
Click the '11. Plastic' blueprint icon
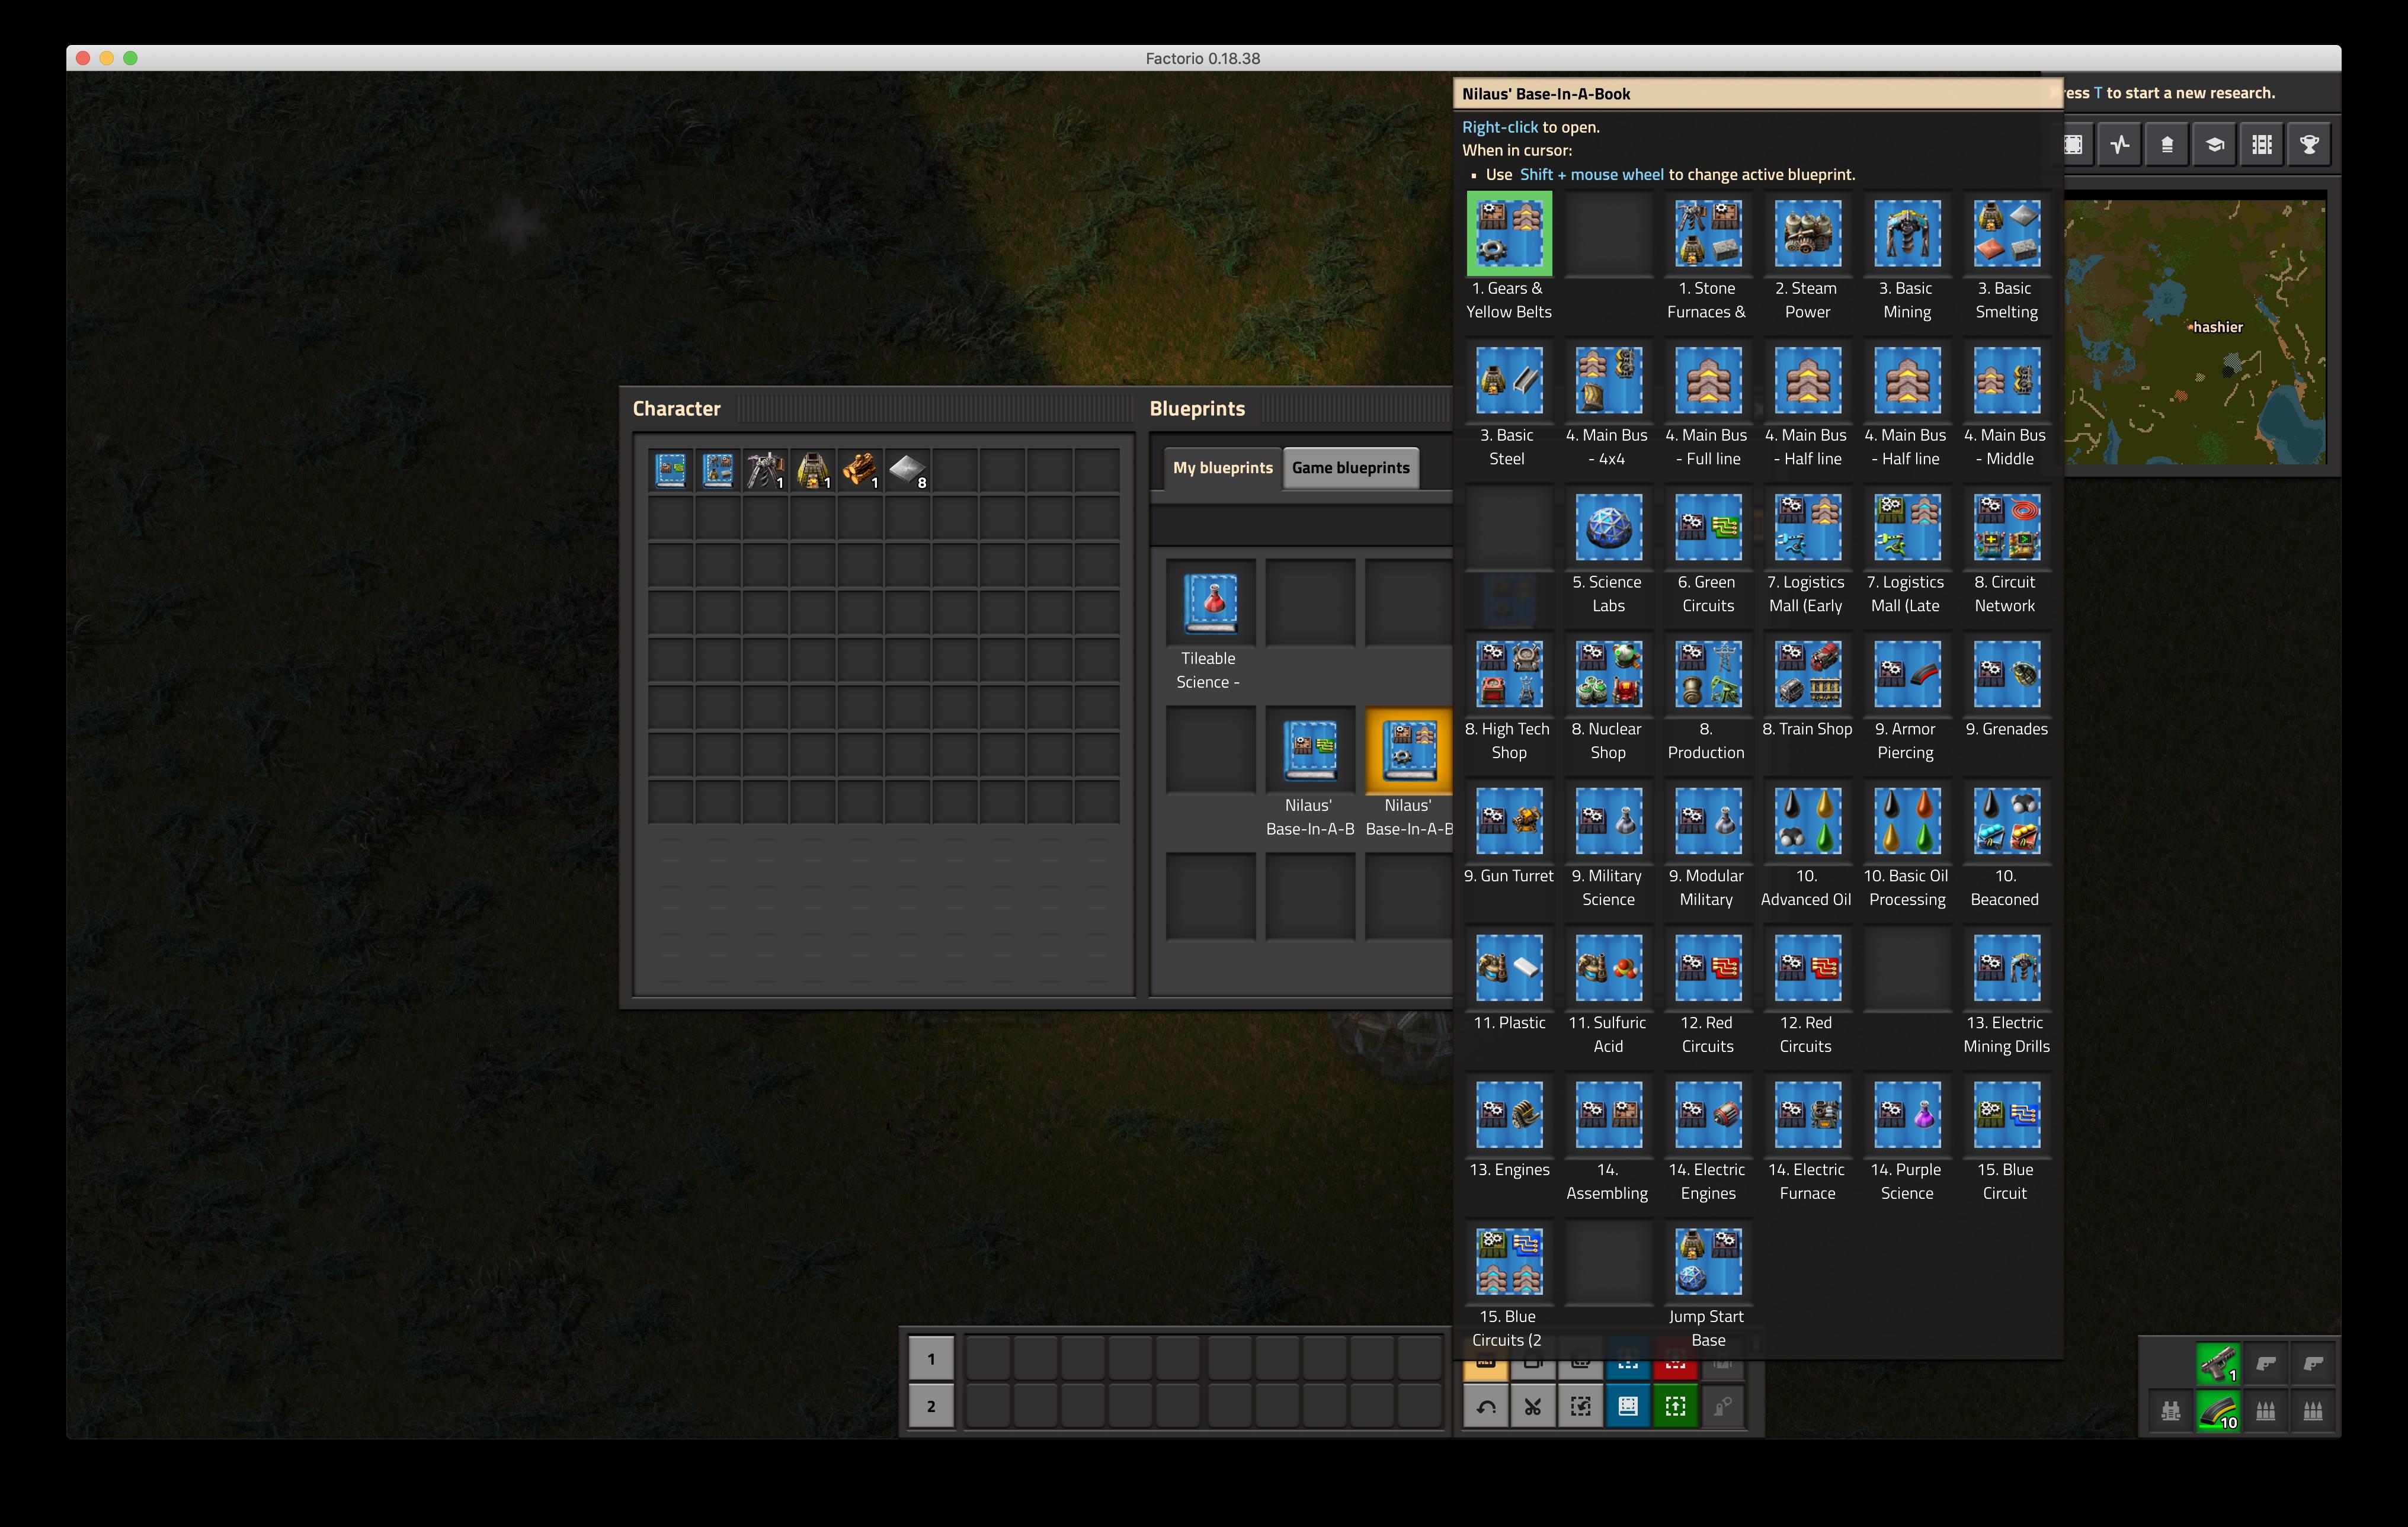pyautogui.click(x=1509, y=968)
